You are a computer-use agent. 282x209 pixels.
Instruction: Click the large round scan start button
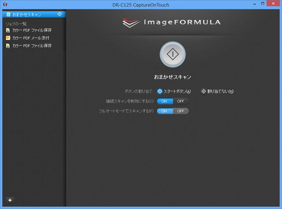click(x=173, y=54)
